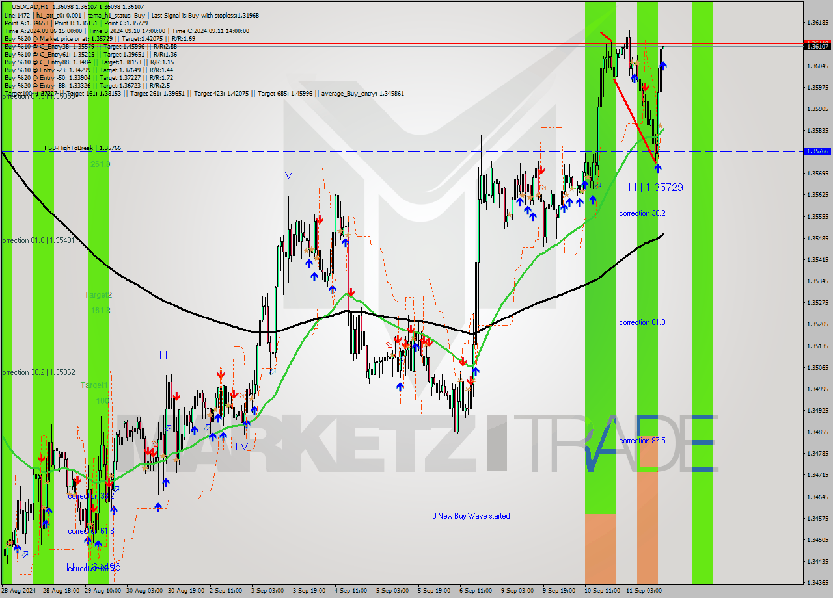Click the 1.34855 price axis label
Viewport: 833px width, 598px height.
817,432
